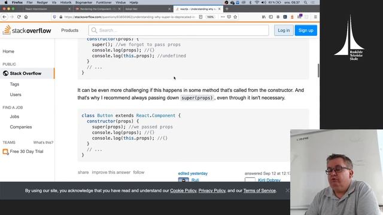
Task: Close the third tab's X button
Action: click(x=169, y=9)
